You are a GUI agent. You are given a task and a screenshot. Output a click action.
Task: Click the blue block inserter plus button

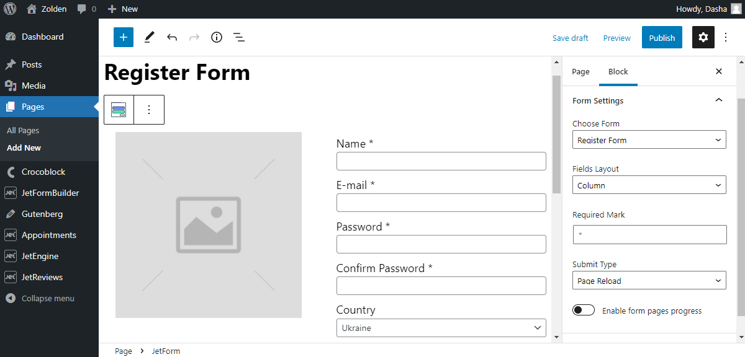(x=123, y=37)
